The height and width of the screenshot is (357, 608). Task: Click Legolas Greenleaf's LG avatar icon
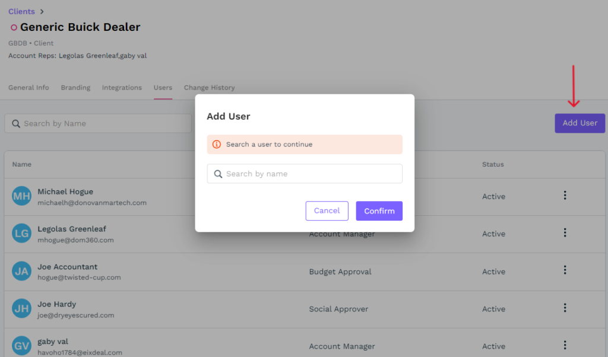click(22, 234)
